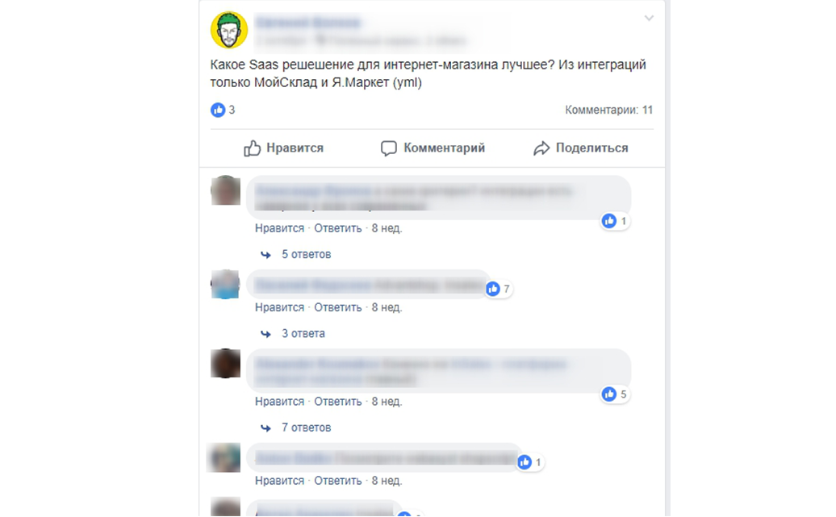Open the post's 3 likes reaction icon
This screenshot has height=517, width=836.
(218, 110)
